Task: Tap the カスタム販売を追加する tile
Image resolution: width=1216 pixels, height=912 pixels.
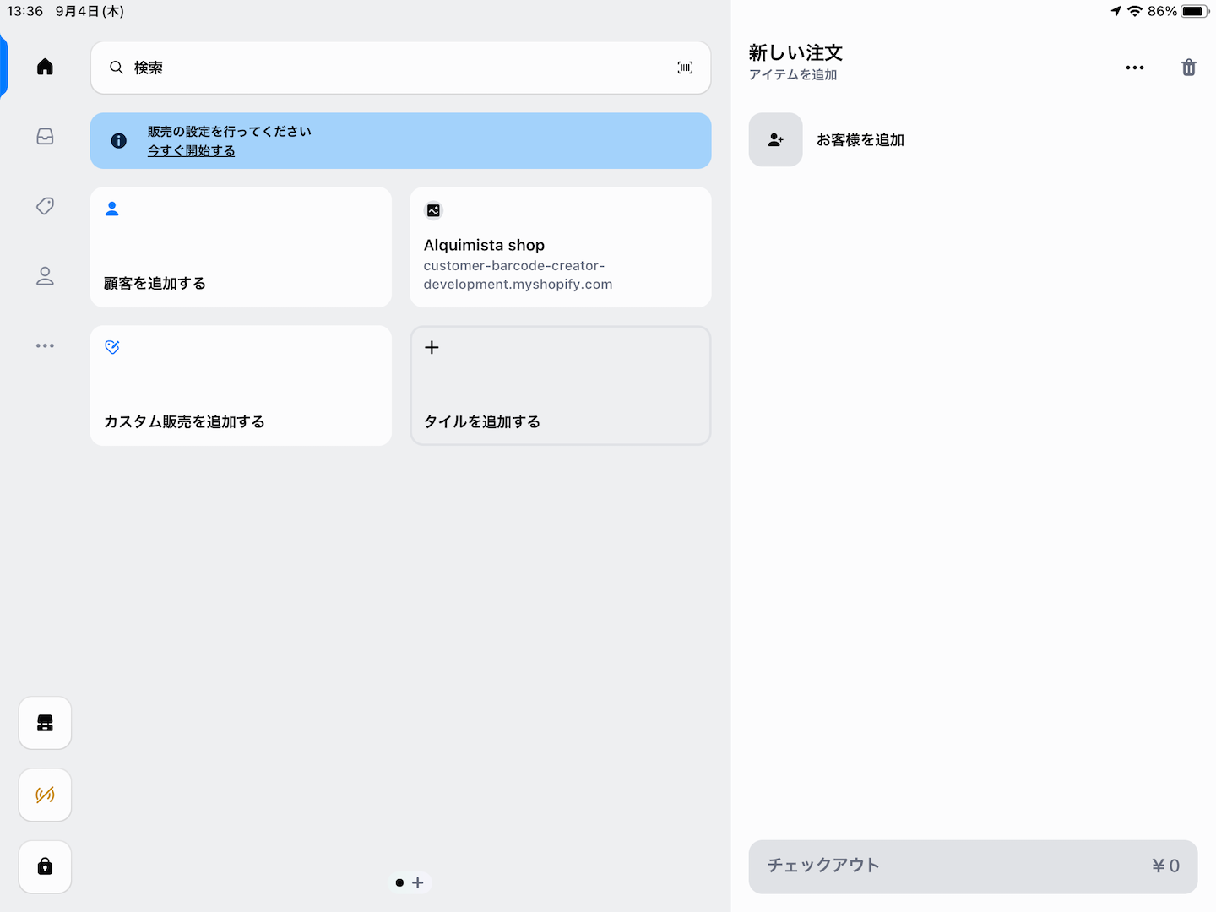Action: pyautogui.click(x=241, y=386)
